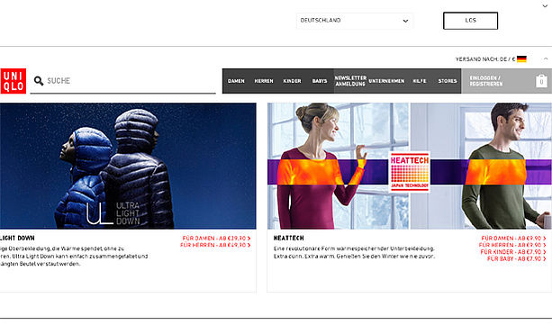Click Versand nach DE / € text
The image size is (552, 334).
click(485, 59)
